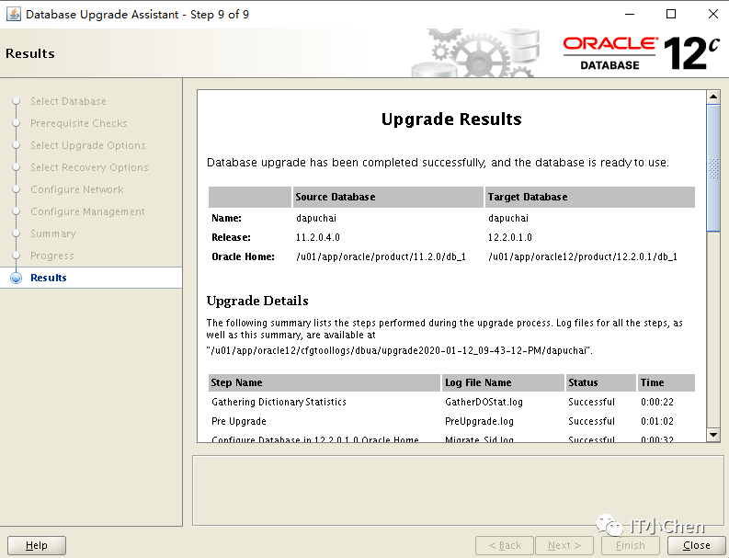Click the Back button
Screen dimensions: 729x558
505,545
